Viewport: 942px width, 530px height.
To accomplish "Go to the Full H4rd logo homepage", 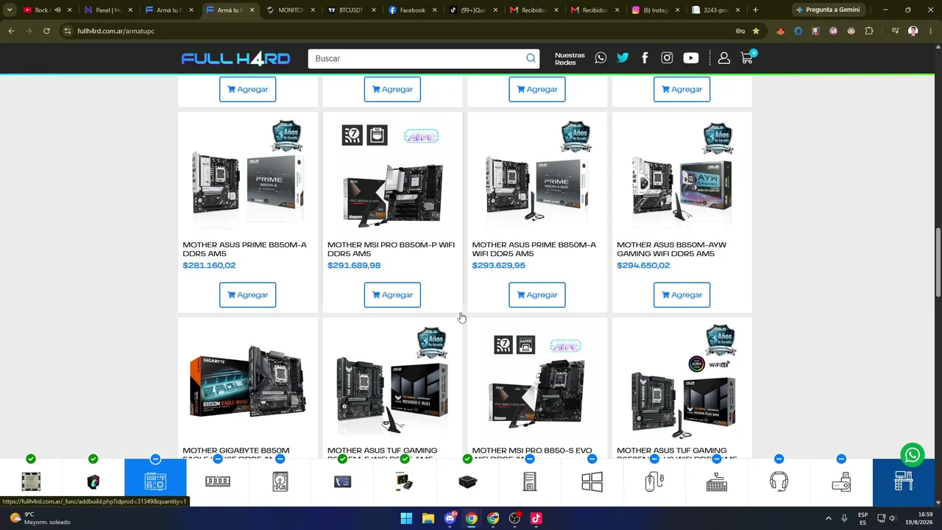I will click(235, 59).
